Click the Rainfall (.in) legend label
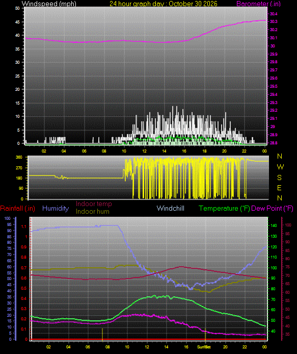This screenshot has width=297, height=354. [18, 209]
